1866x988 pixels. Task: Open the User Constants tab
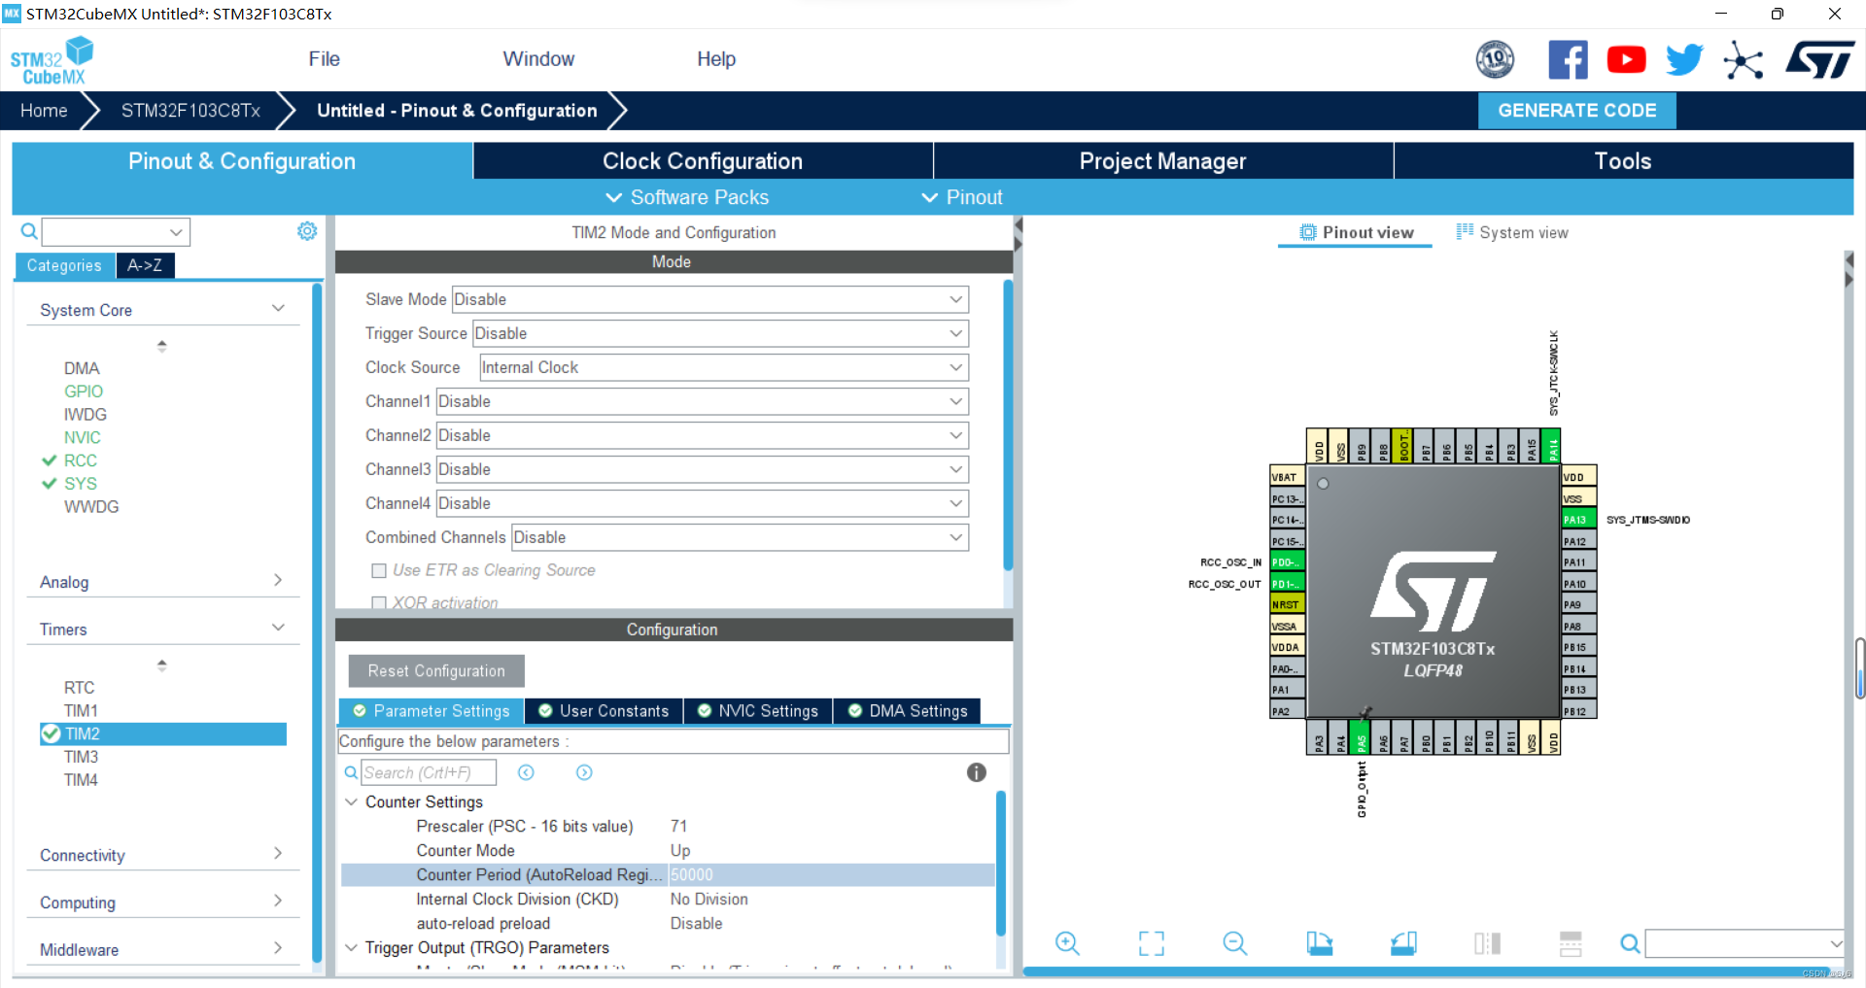pyautogui.click(x=604, y=711)
